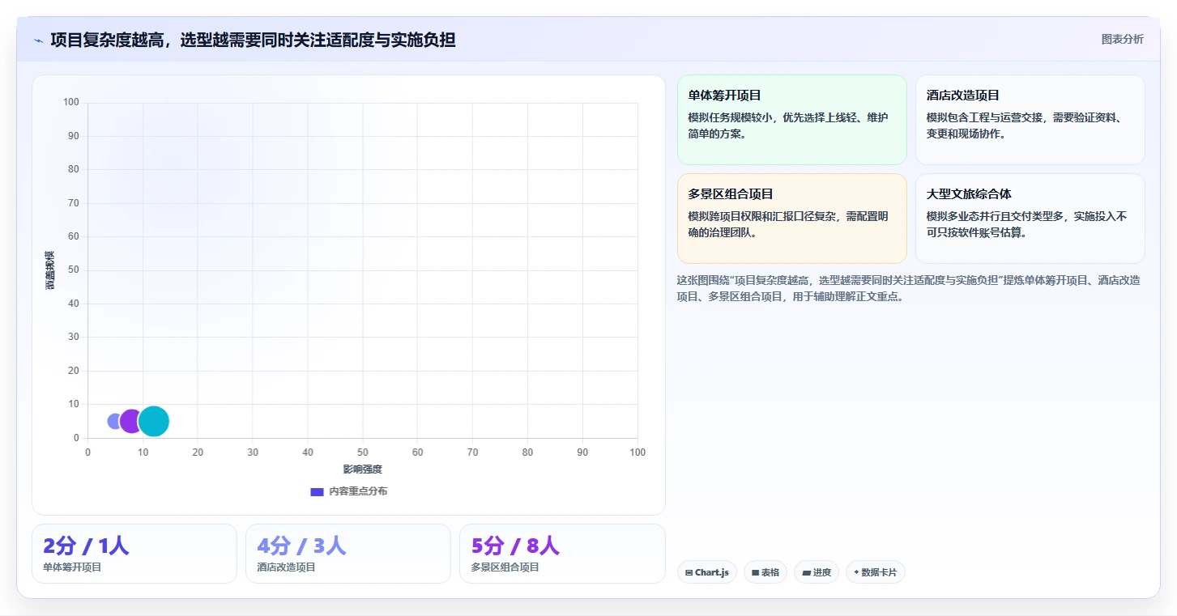Image resolution: width=1177 pixels, height=616 pixels.
Task: Click the 模拟包含工程与运营交接 description text
Action: pos(1025,125)
